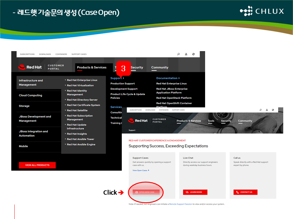Open Red Hat Satellite link
Screen dimensions: 293x219
[77, 110]
